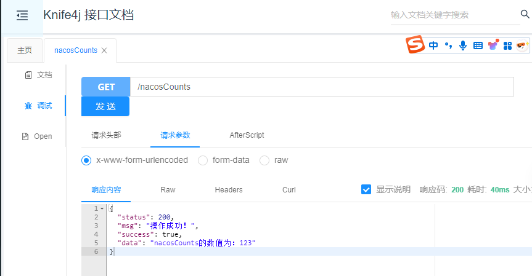532x276 pixels.
Task: Switch to 请求参数 tab
Action: (175, 135)
